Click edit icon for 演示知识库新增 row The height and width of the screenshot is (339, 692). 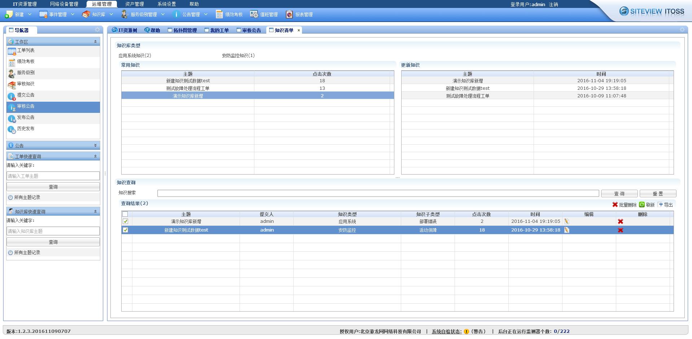pos(567,221)
